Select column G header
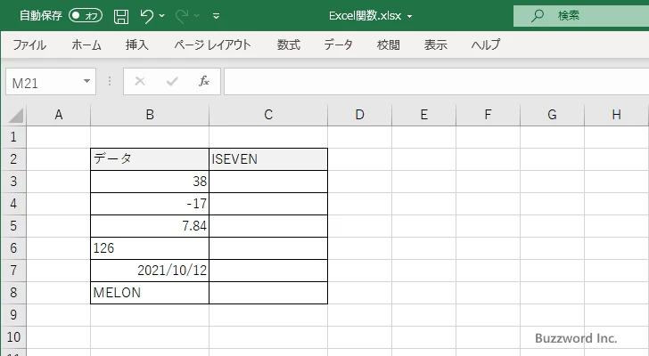Image resolution: width=649 pixels, height=356 pixels. coord(552,115)
